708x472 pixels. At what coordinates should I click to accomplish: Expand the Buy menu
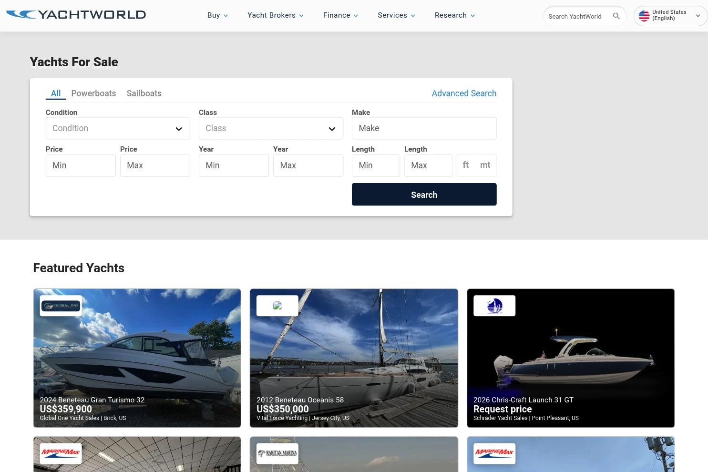coord(217,15)
